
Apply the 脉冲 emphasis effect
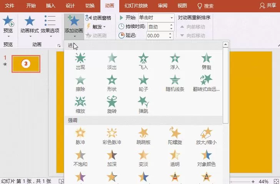[80, 136]
